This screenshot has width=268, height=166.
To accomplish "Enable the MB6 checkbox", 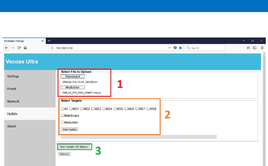I will click(126, 109).
